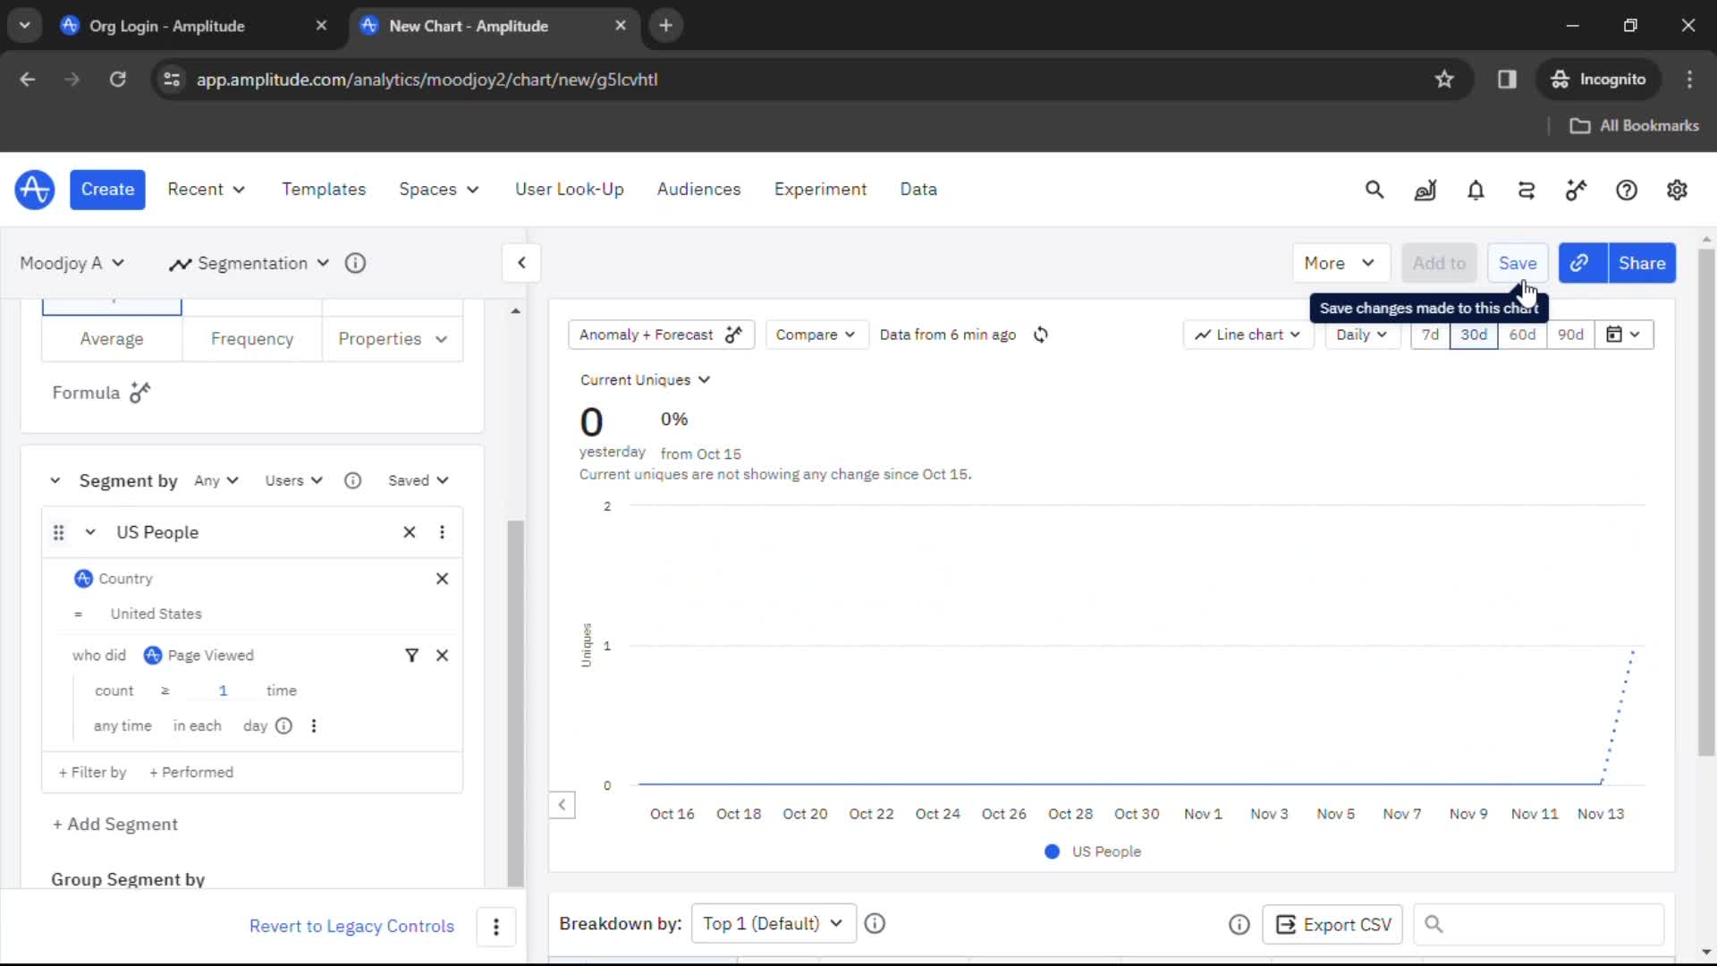Select the 90d date range

(x=1570, y=335)
